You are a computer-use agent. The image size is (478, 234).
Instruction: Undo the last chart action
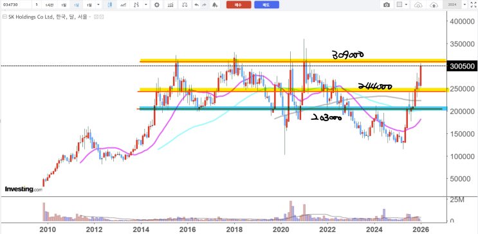click(x=196, y=4)
